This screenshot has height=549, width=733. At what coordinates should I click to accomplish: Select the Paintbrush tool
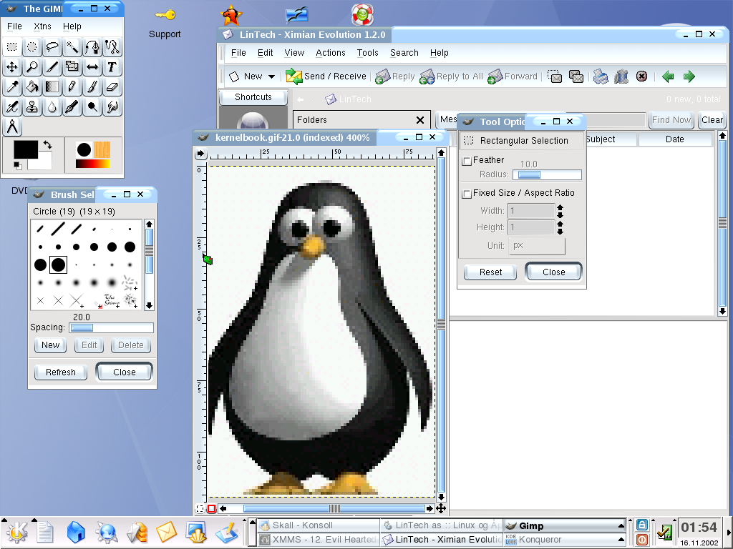(92, 87)
